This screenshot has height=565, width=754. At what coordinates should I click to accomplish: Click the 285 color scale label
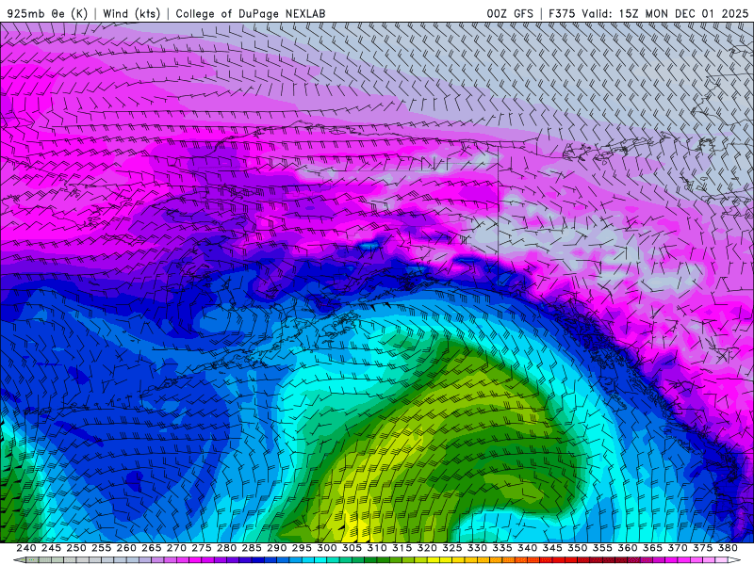point(252,548)
